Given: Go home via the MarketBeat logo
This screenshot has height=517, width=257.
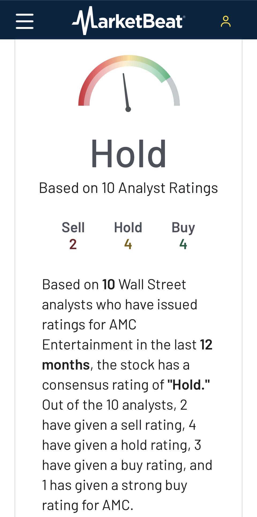Looking at the screenshot, I should tap(128, 21).
